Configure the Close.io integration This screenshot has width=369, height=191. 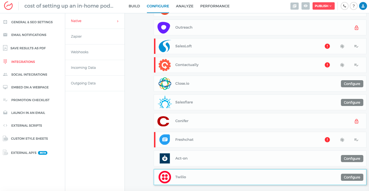(352, 84)
